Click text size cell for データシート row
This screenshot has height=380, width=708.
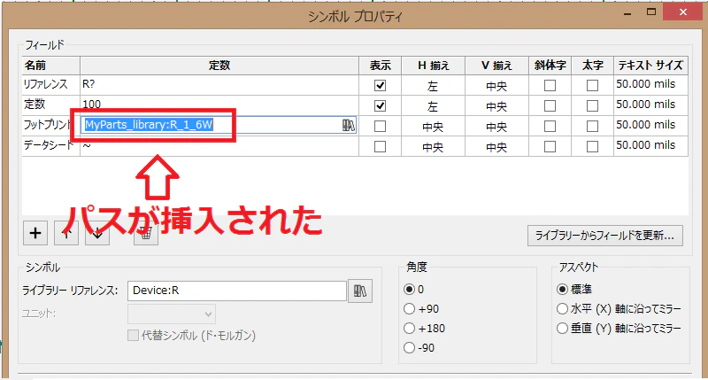coord(650,145)
